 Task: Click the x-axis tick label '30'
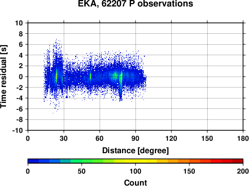tap(64, 138)
